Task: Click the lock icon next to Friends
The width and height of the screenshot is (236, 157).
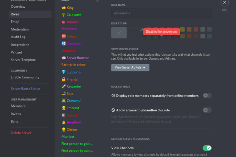Action: pyautogui.click(x=64, y=79)
